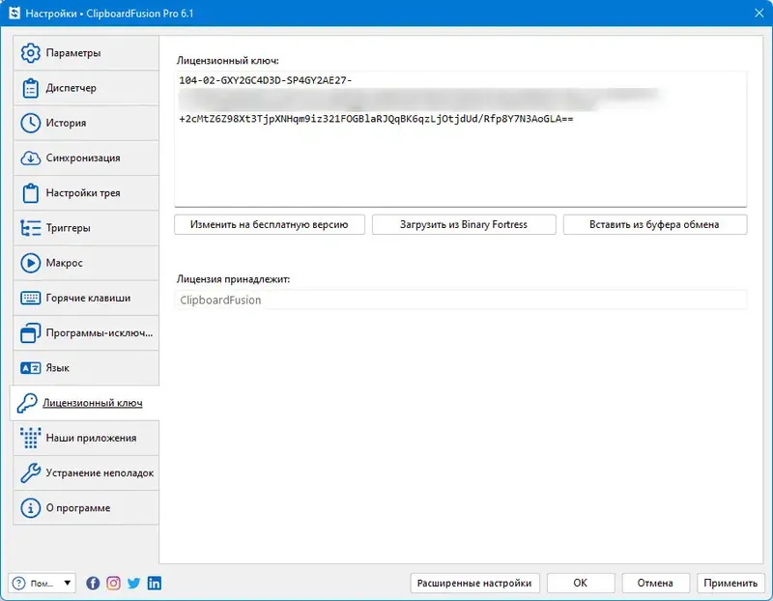The width and height of the screenshot is (773, 601).
Task: Click the Применить button
Action: pyautogui.click(x=730, y=584)
